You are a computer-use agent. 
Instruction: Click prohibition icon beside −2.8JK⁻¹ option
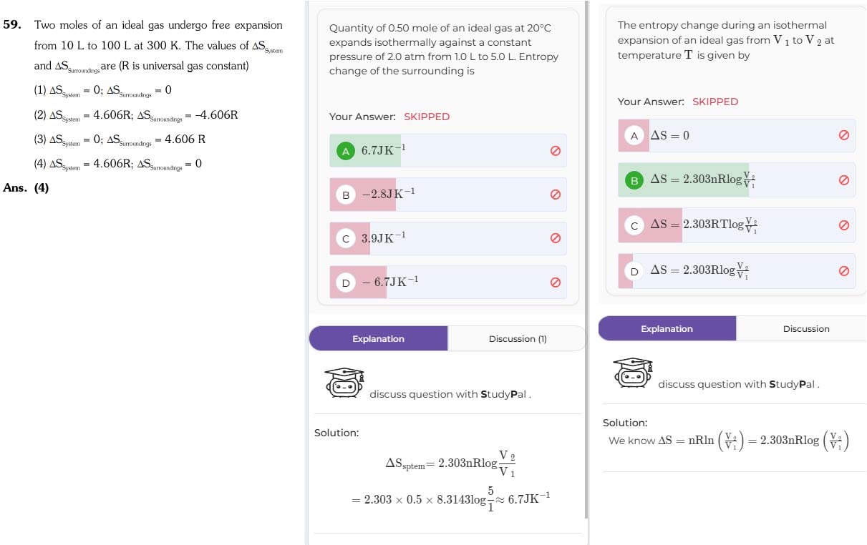click(555, 195)
